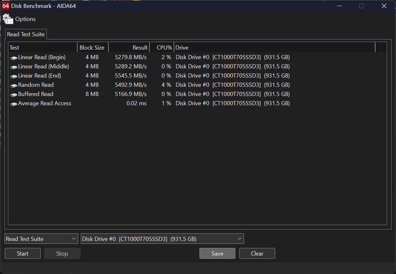Image resolution: width=396 pixels, height=274 pixels.
Task: Click the 4 MB block size of Random Read
Action: pos(92,85)
